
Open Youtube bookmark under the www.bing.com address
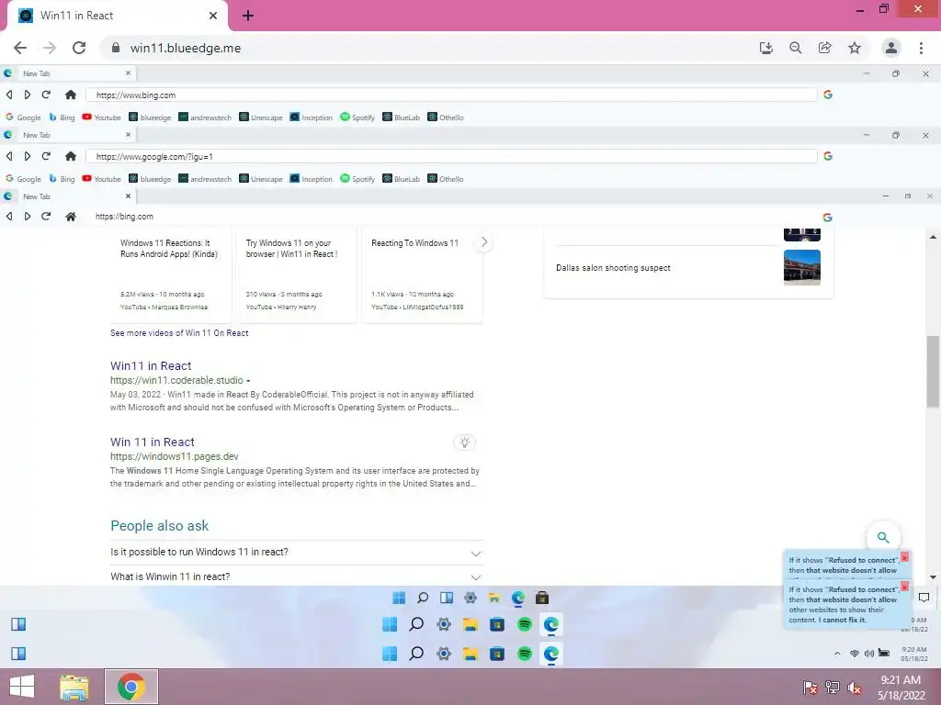pos(101,117)
